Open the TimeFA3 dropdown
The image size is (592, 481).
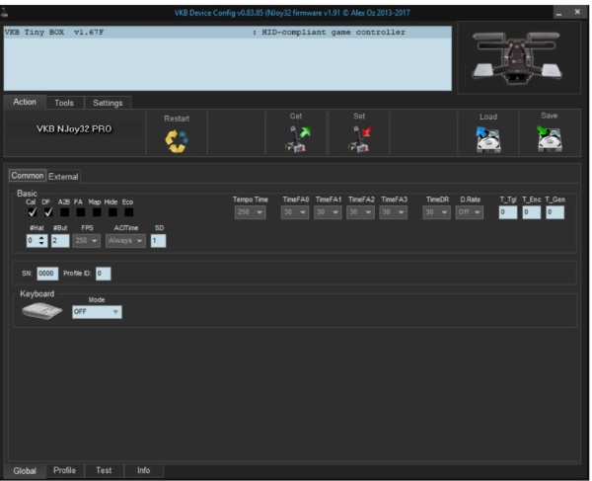click(x=393, y=212)
